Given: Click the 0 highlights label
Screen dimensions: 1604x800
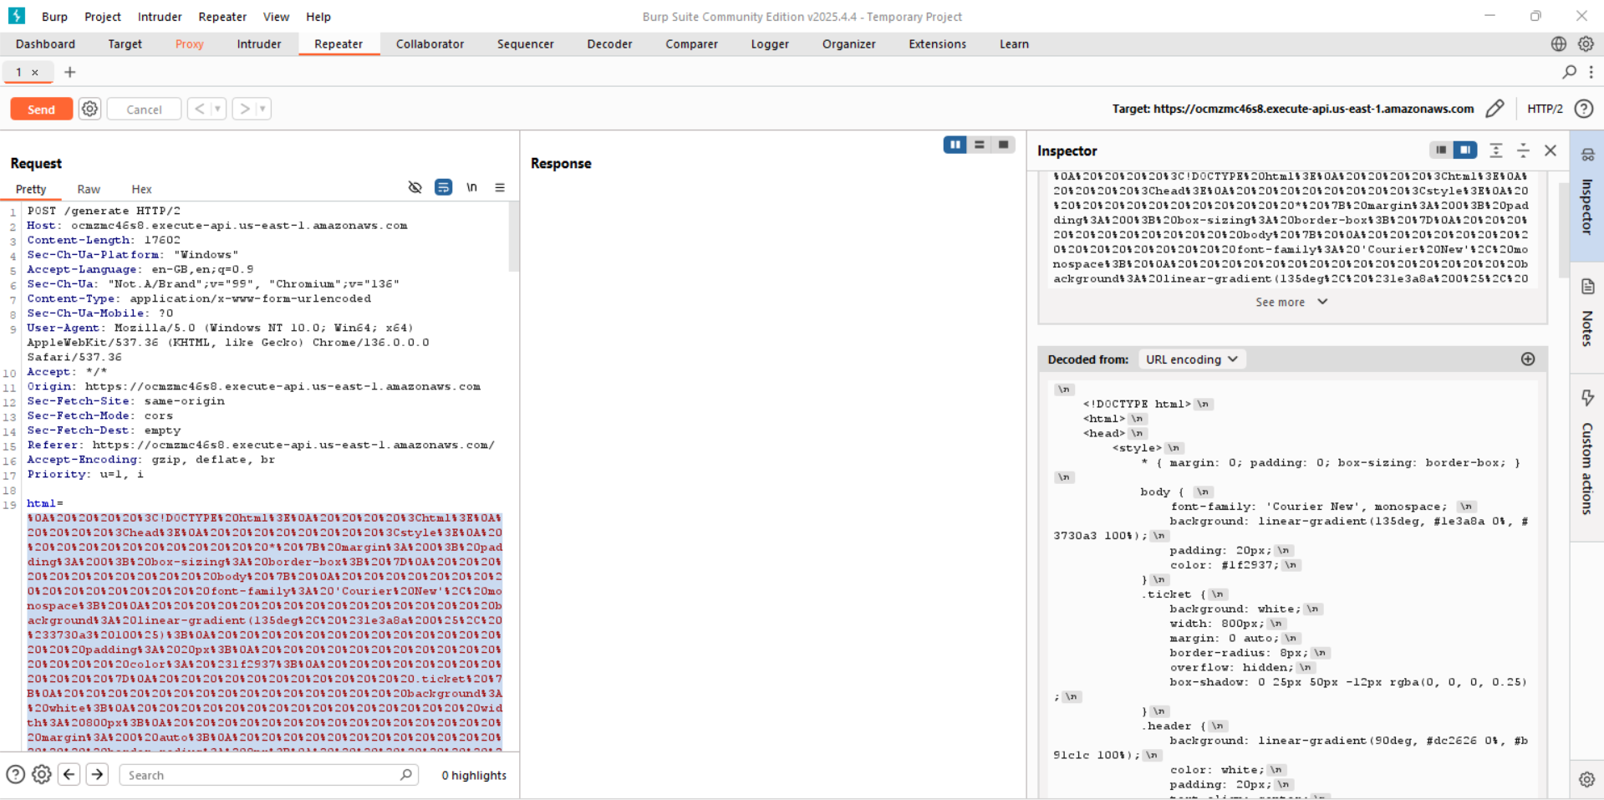Looking at the screenshot, I should (x=474, y=775).
